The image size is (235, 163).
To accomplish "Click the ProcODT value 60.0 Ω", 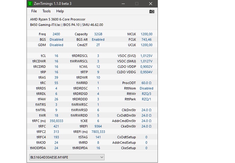I will coord(146,83).
